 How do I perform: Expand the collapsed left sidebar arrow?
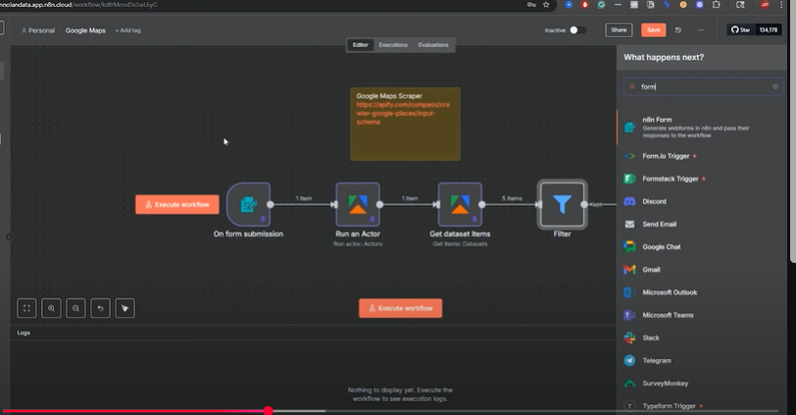click(x=9, y=236)
